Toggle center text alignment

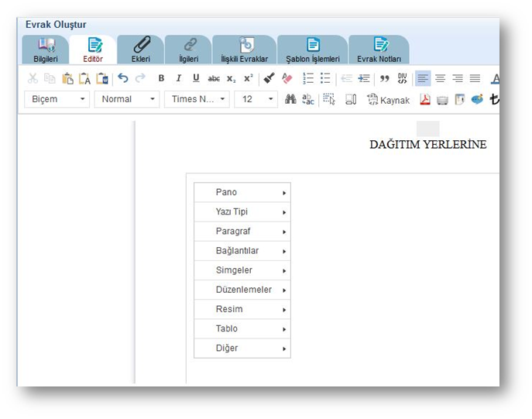[440, 78]
